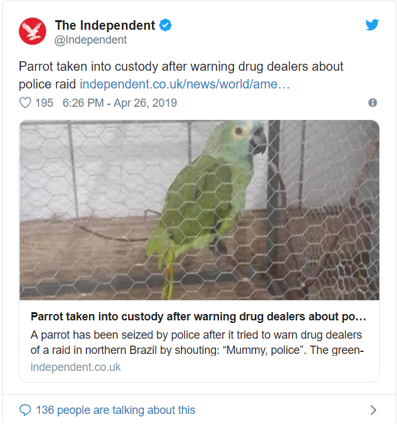Click the card description mentioning northern Brazil

click(197, 342)
